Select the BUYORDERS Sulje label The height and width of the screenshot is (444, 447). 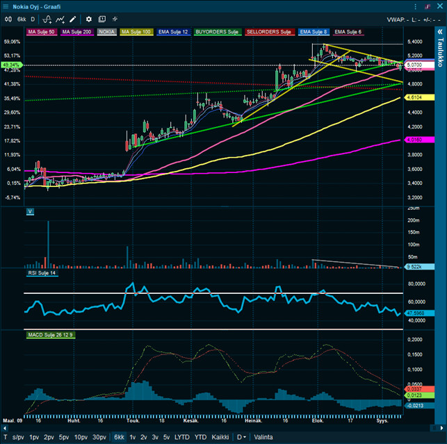[x=218, y=32]
